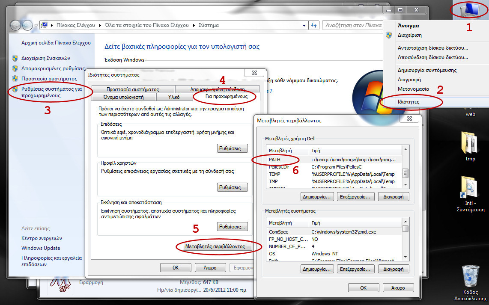The height and width of the screenshot is (305, 489).
Task: Select the TMP user variable row
Action: click(x=334, y=181)
